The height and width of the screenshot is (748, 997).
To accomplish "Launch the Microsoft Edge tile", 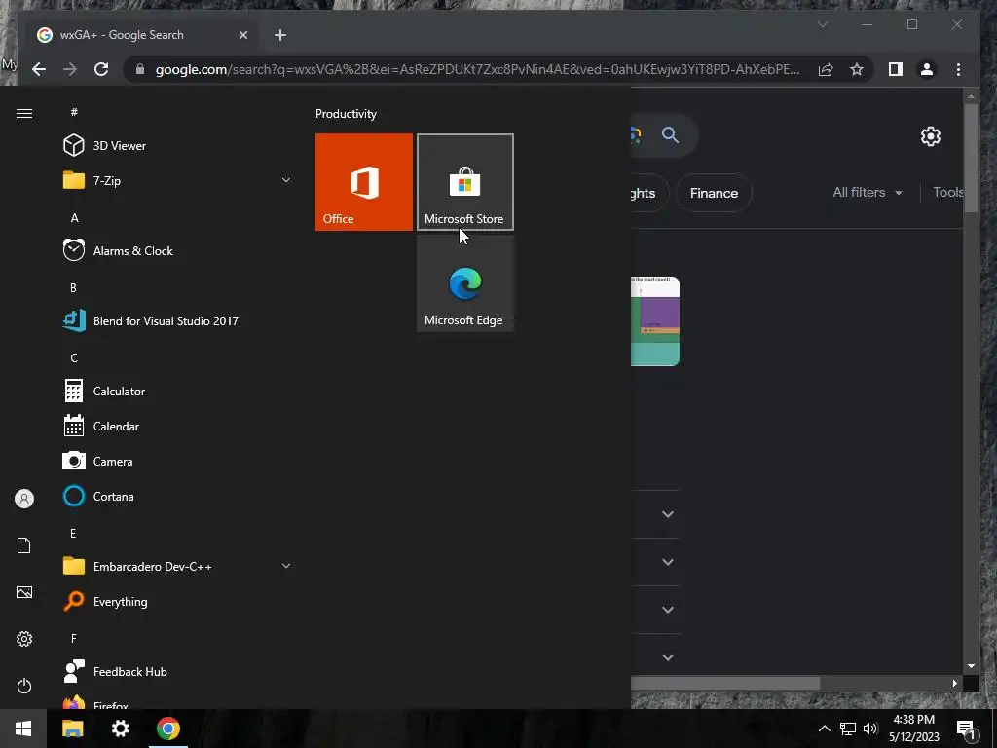I will click(464, 283).
